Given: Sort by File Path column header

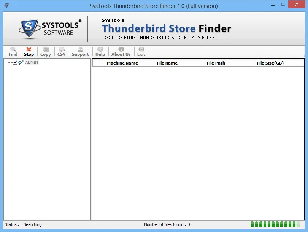Looking at the screenshot, I should (229, 63).
